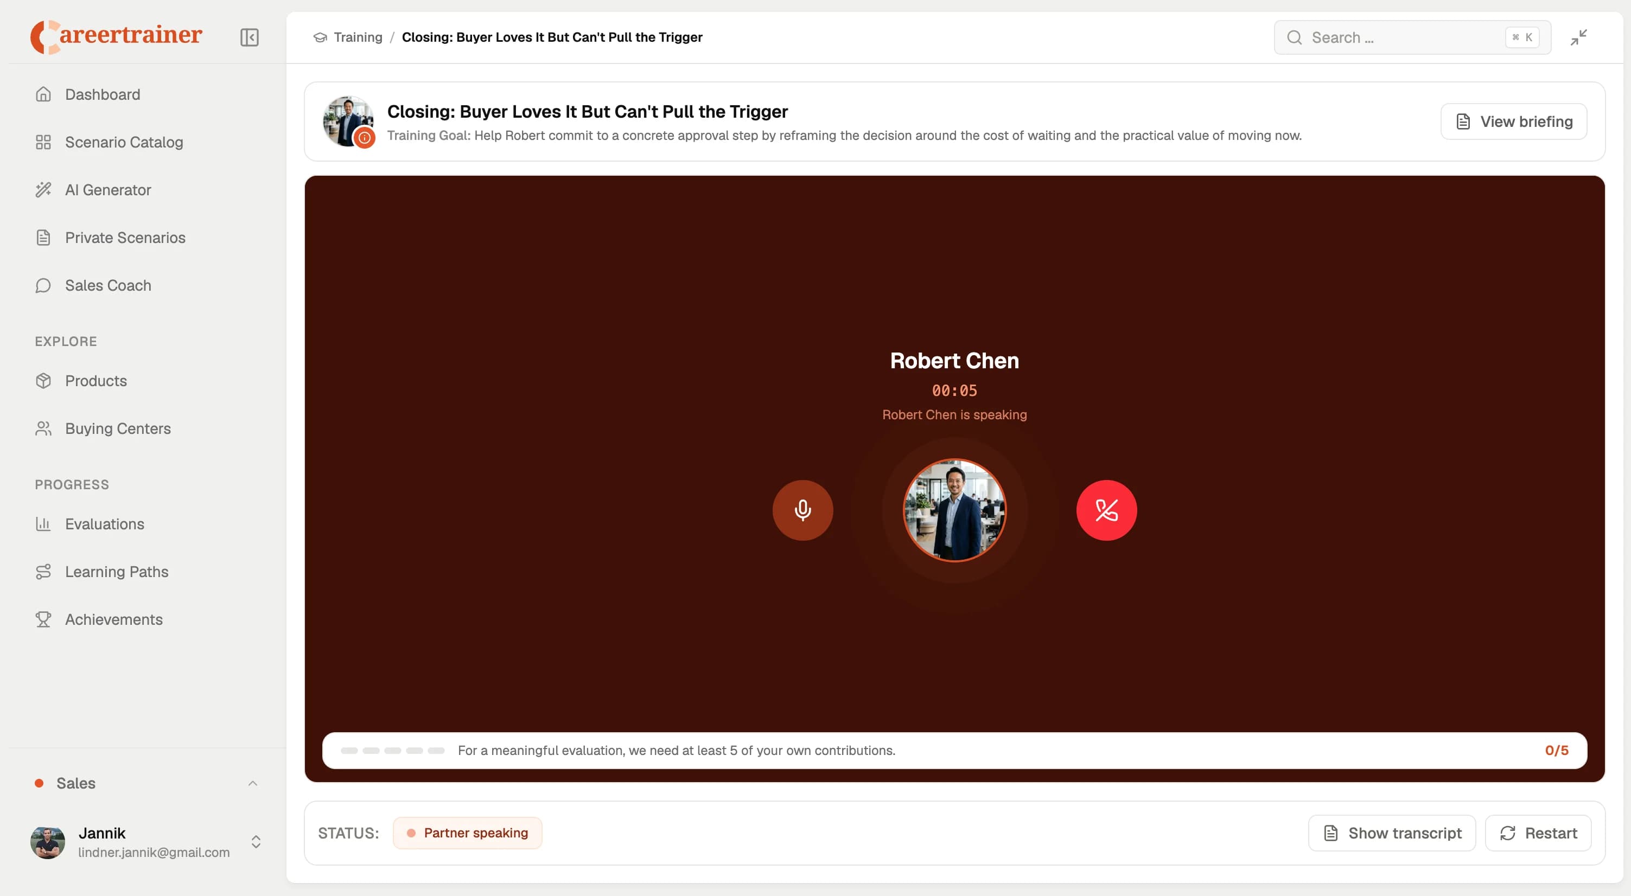Click the search magnifier icon
The height and width of the screenshot is (896, 1631).
pos(1294,37)
